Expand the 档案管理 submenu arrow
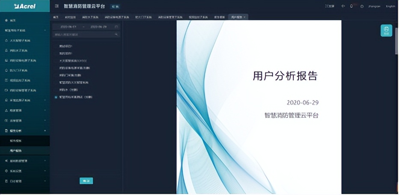 pyautogui.click(x=45, y=110)
